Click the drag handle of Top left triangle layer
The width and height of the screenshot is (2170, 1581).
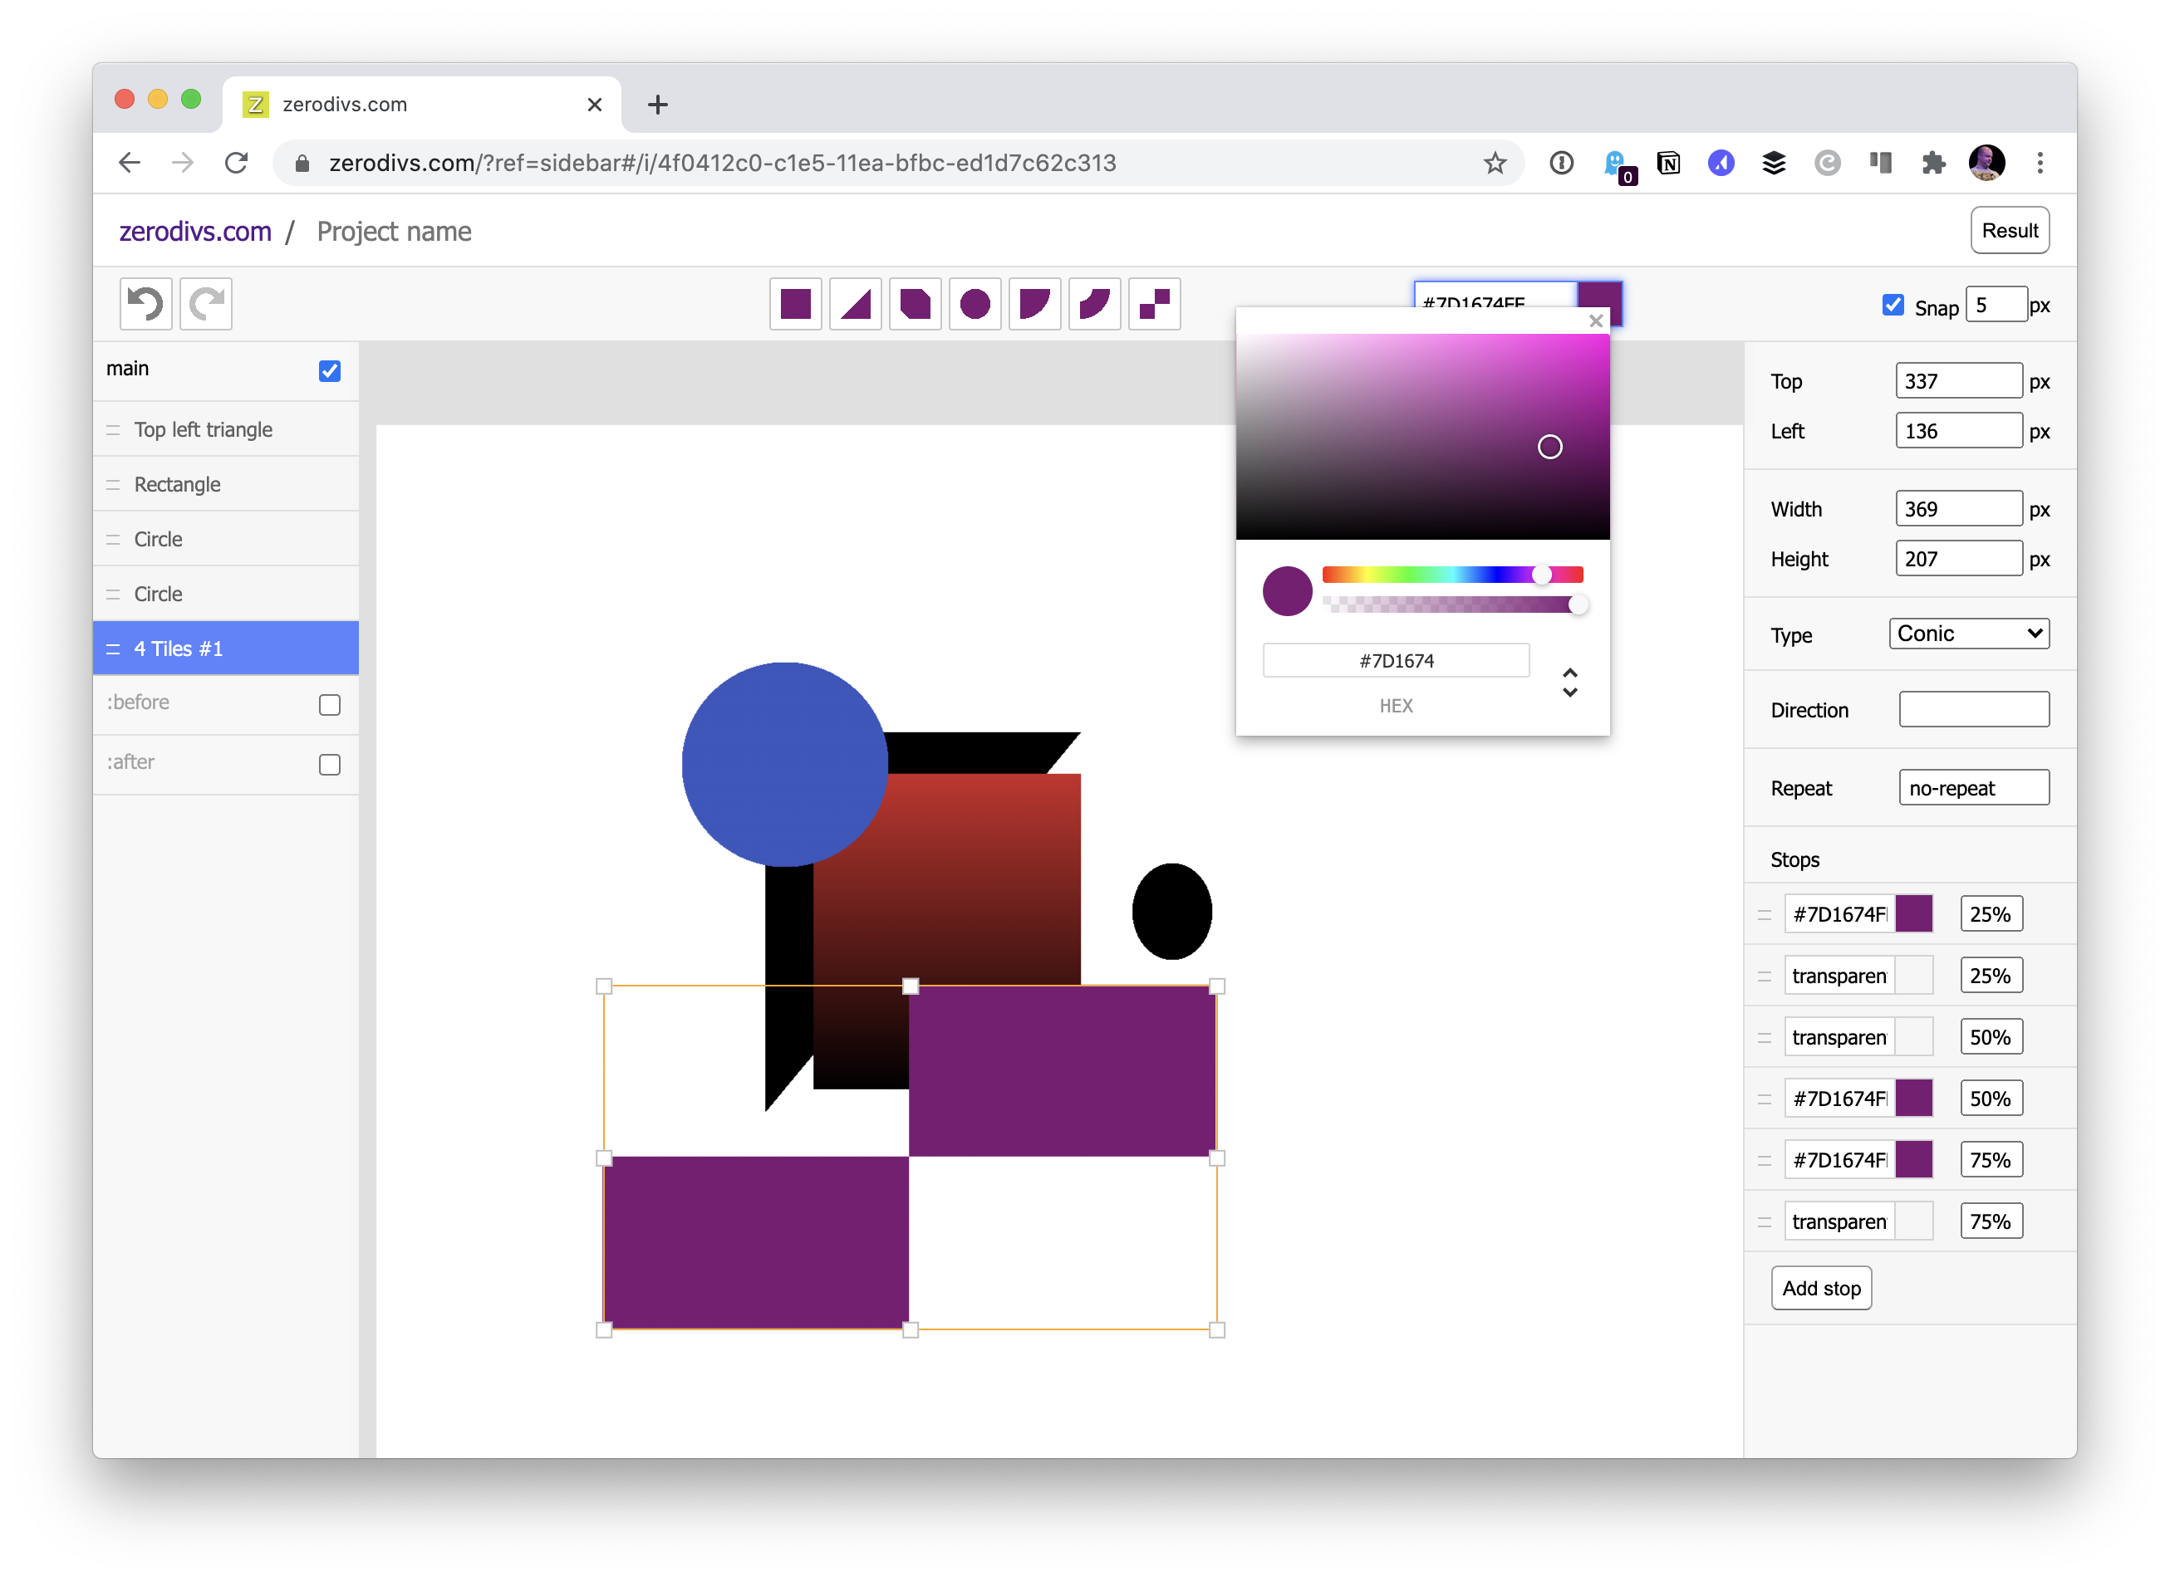tap(113, 429)
